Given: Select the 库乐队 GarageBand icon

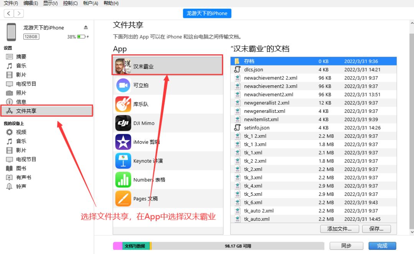Looking at the screenshot, I should 123,104.
